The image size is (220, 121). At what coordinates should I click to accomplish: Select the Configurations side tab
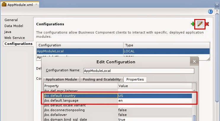pyautogui.click(x=18, y=44)
